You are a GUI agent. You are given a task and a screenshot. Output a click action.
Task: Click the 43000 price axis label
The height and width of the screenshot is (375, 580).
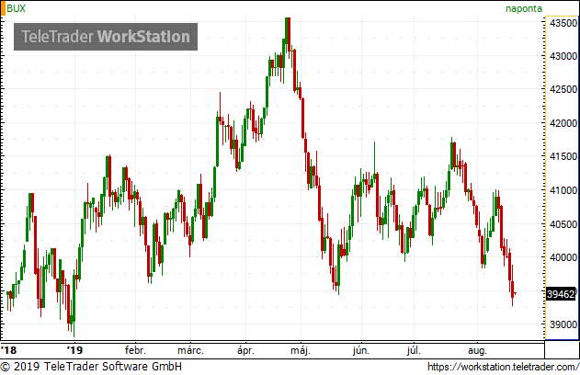(563, 56)
